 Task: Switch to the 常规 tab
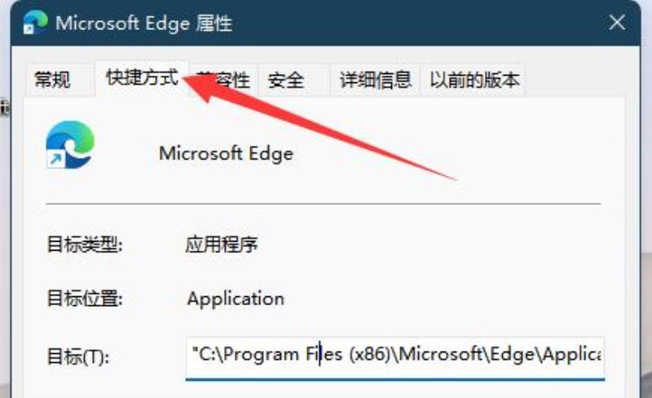click(52, 80)
